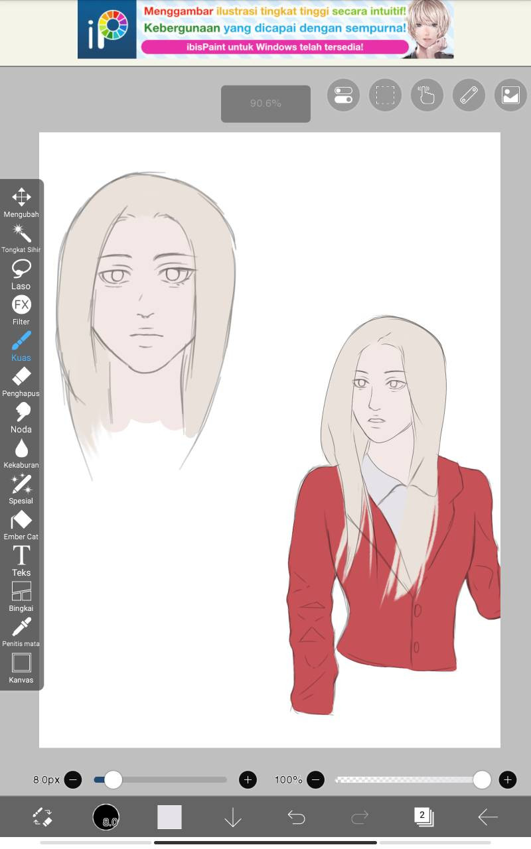
Task: Tap the pink ibisPaint untuk Windows button
Action: coord(274,47)
